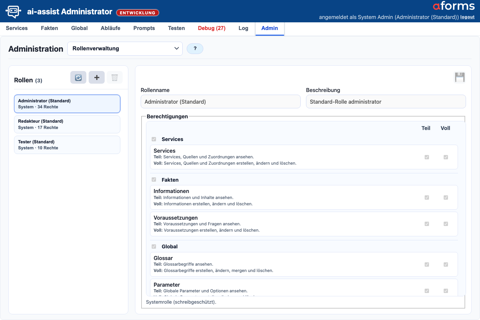
Task: Open the Fakten tab
Action: [49, 28]
